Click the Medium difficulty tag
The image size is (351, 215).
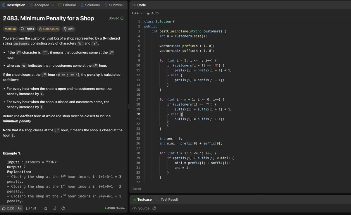coord(10,29)
